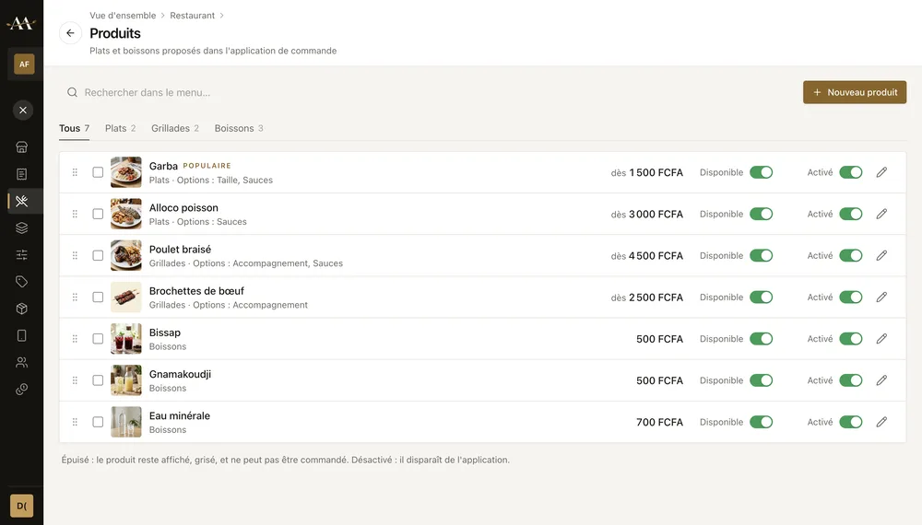Toggle Disponible switch for Poulet braisé

pyautogui.click(x=761, y=255)
